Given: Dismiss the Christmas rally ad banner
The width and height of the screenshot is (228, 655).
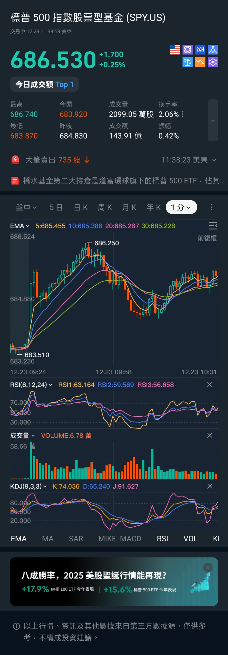Looking at the screenshot, I should [x=208, y=567].
